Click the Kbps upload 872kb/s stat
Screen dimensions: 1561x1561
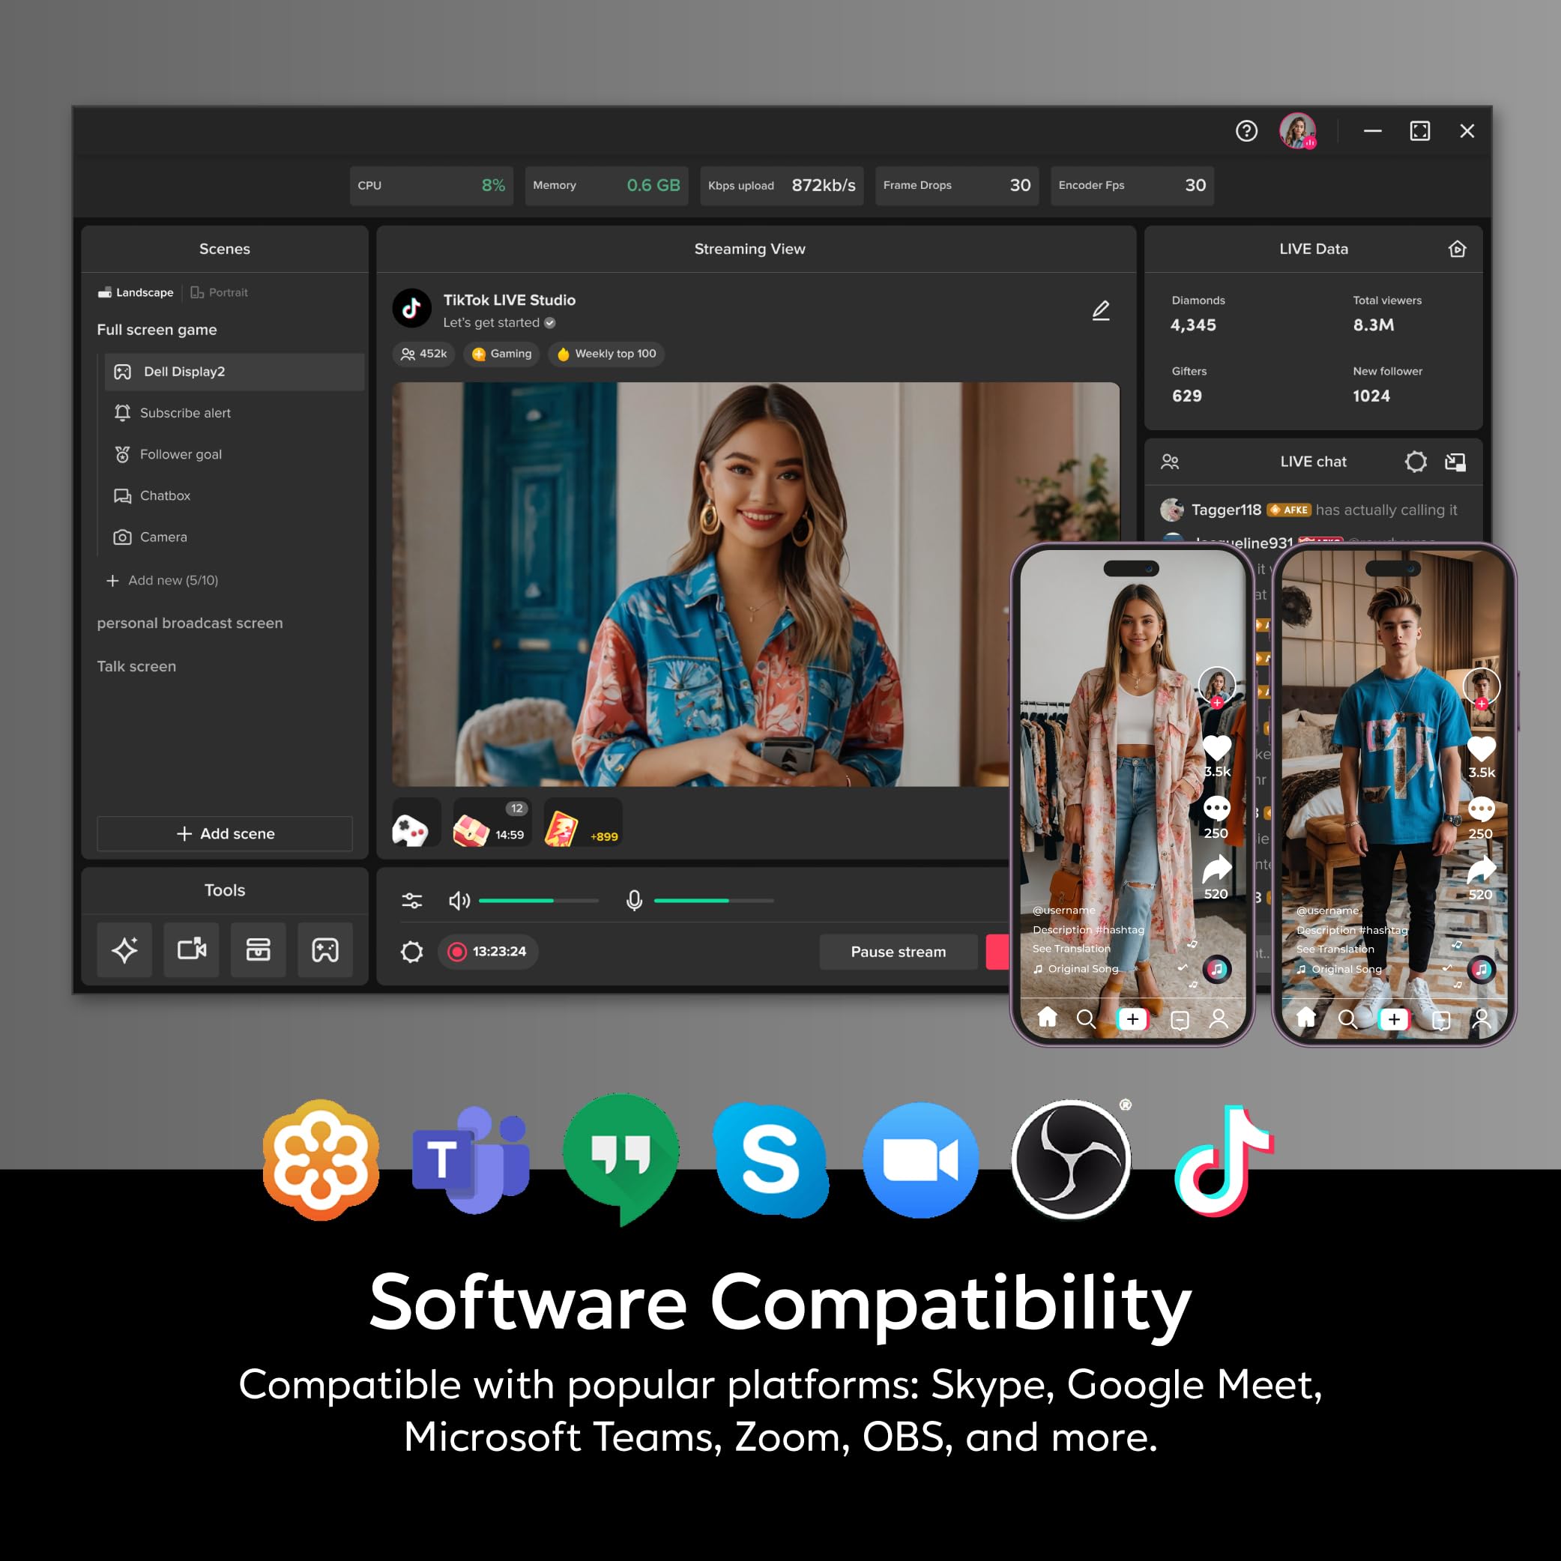pos(782,185)
